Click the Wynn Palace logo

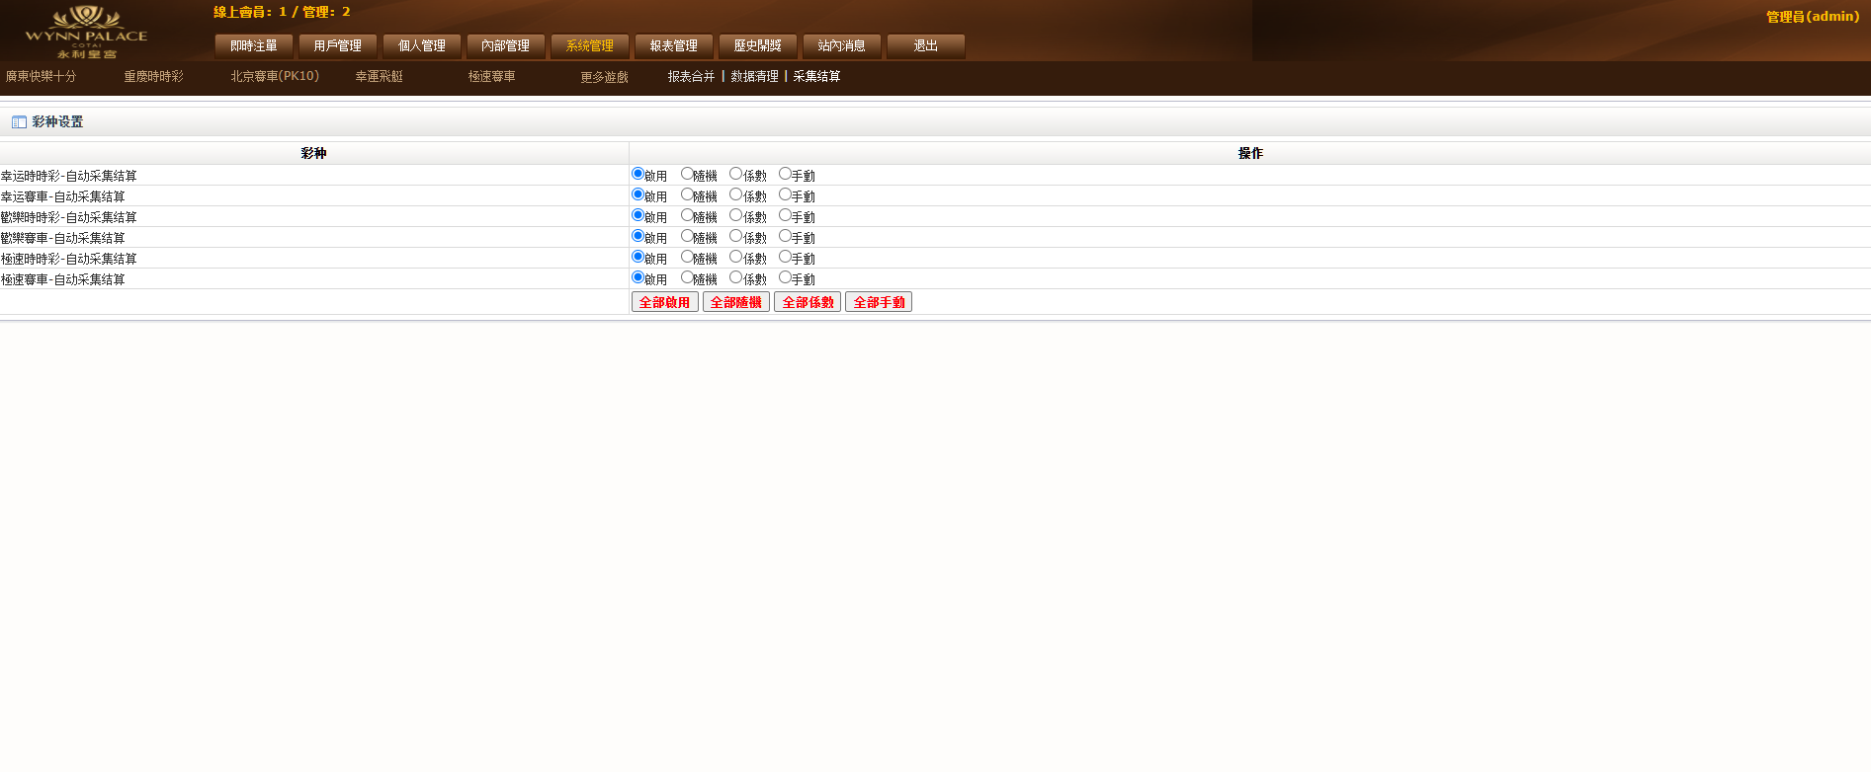coord(86,32)
